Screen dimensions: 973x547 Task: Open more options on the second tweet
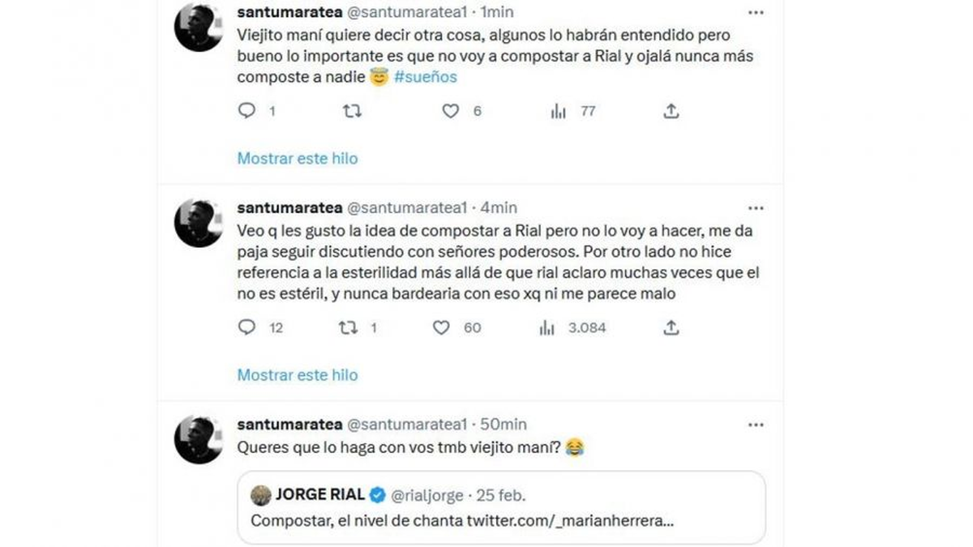click(x=757, y=207)
